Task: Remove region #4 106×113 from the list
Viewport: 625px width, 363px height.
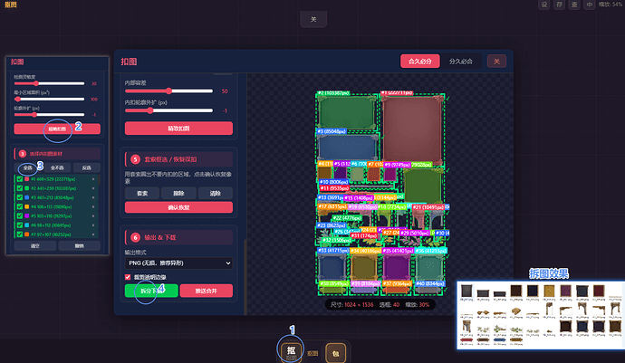Action: [93, 206]
